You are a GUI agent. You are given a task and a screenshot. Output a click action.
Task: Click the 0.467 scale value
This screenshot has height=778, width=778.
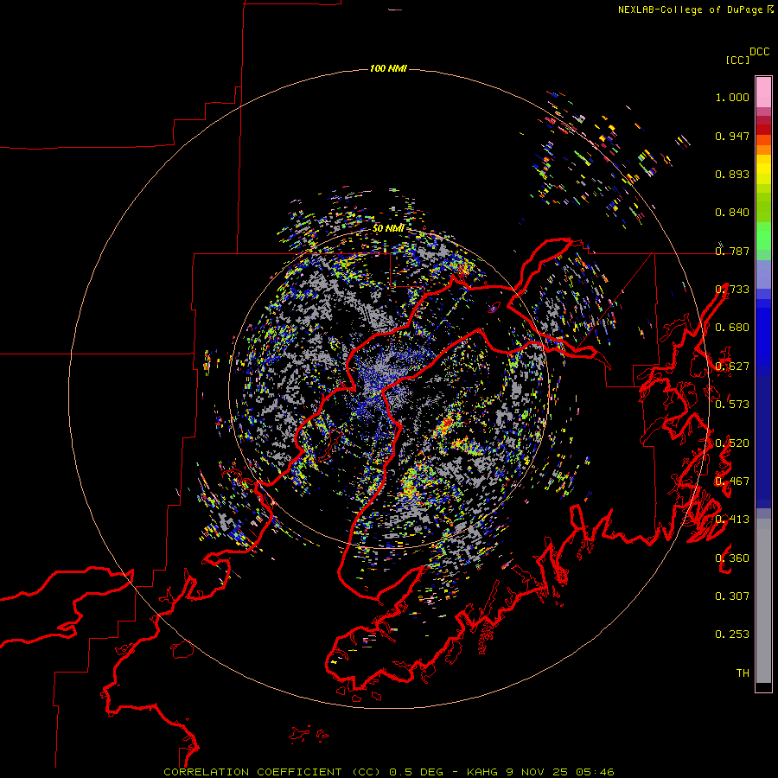pos(732,481)
